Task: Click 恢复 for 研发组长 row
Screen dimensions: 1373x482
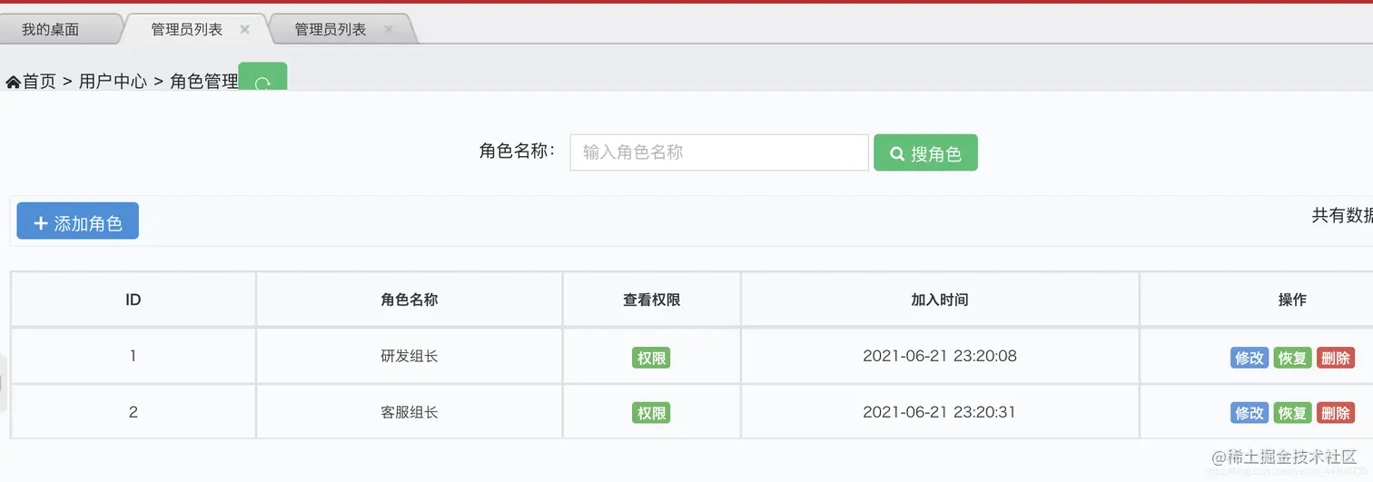Action: point(1292,358)
